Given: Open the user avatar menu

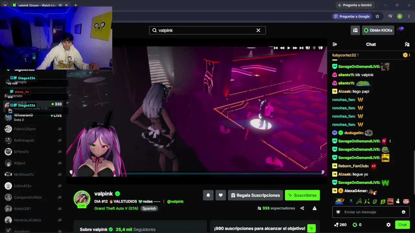Looking at the screenshot, I should pyautogui.click(x=400, y=30).
